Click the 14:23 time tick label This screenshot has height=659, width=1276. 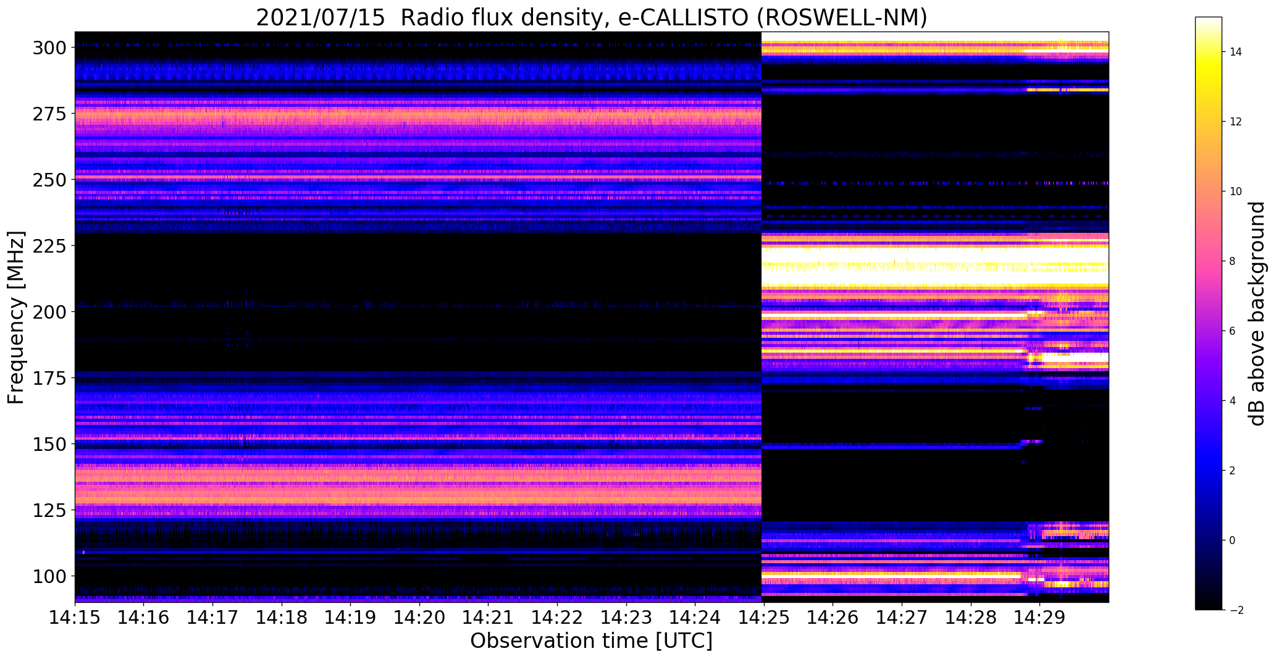(x=626, y=617)
